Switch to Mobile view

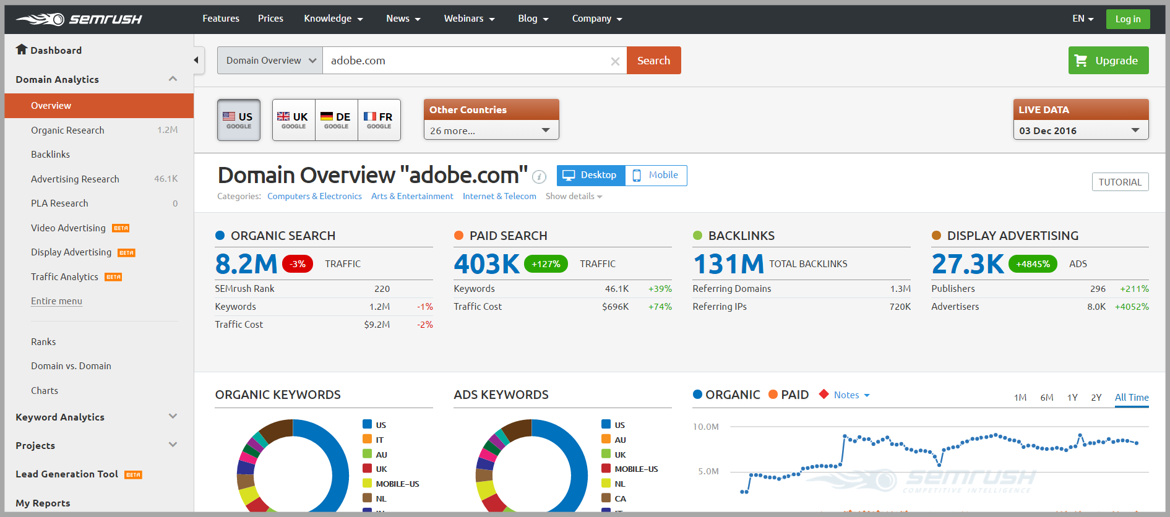pos(656,175)
